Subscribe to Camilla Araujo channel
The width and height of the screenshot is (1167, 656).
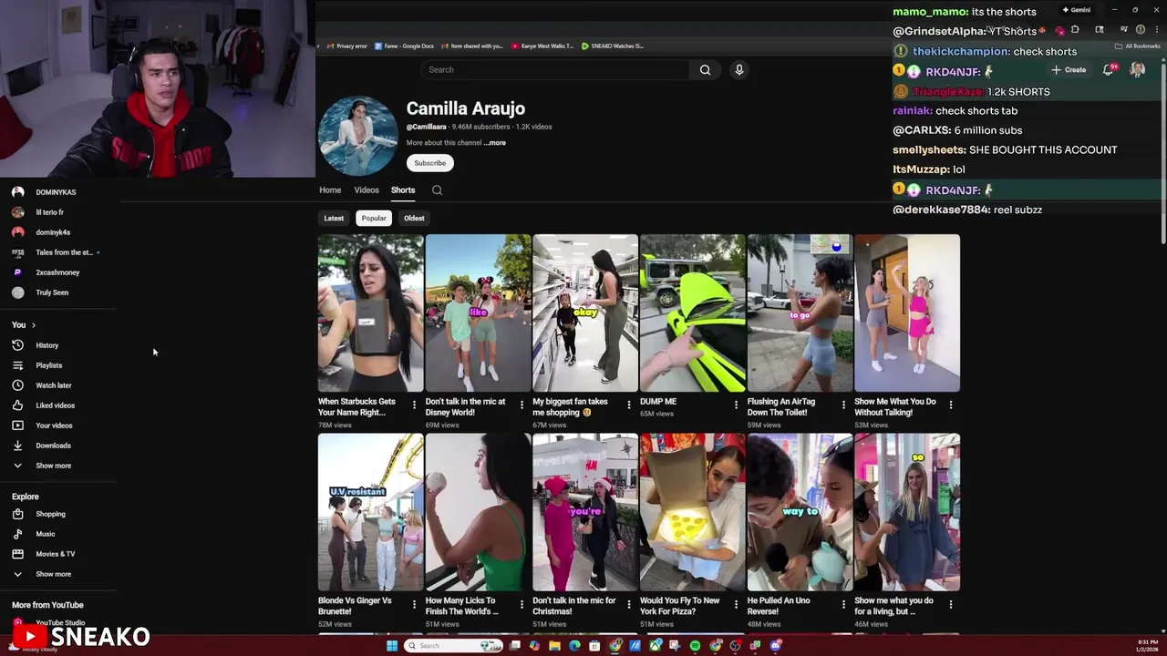click(x=429, y=163)
